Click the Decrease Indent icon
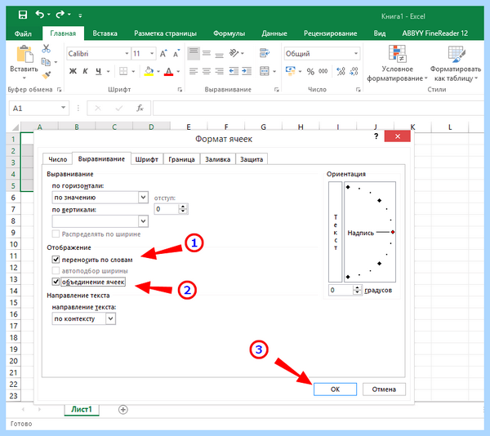The height and width of the screenshot is (436, 490). coord(234,71)
